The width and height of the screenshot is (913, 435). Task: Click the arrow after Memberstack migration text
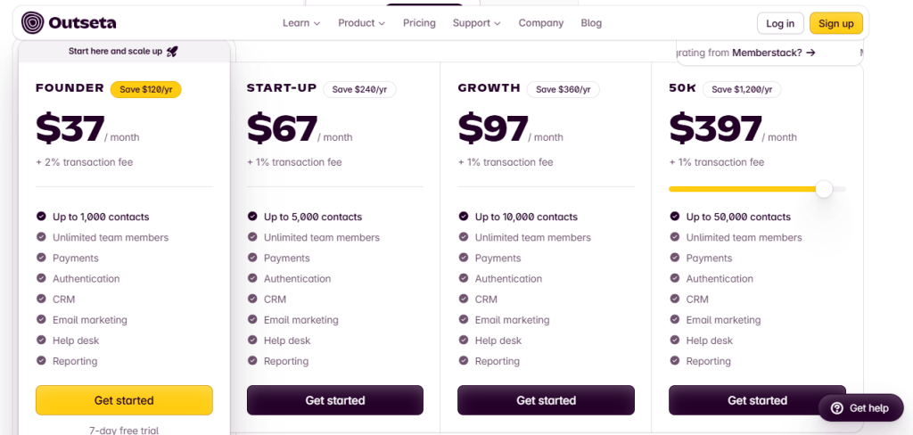tap(810, 53)
